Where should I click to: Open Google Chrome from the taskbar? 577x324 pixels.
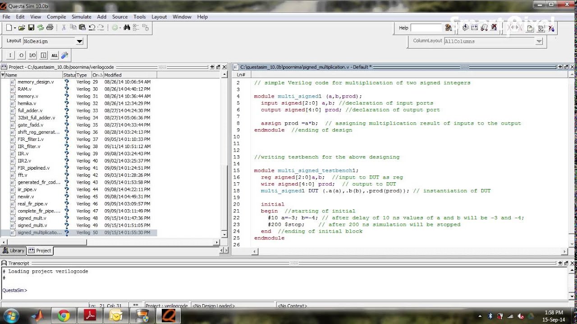[64, 316]
